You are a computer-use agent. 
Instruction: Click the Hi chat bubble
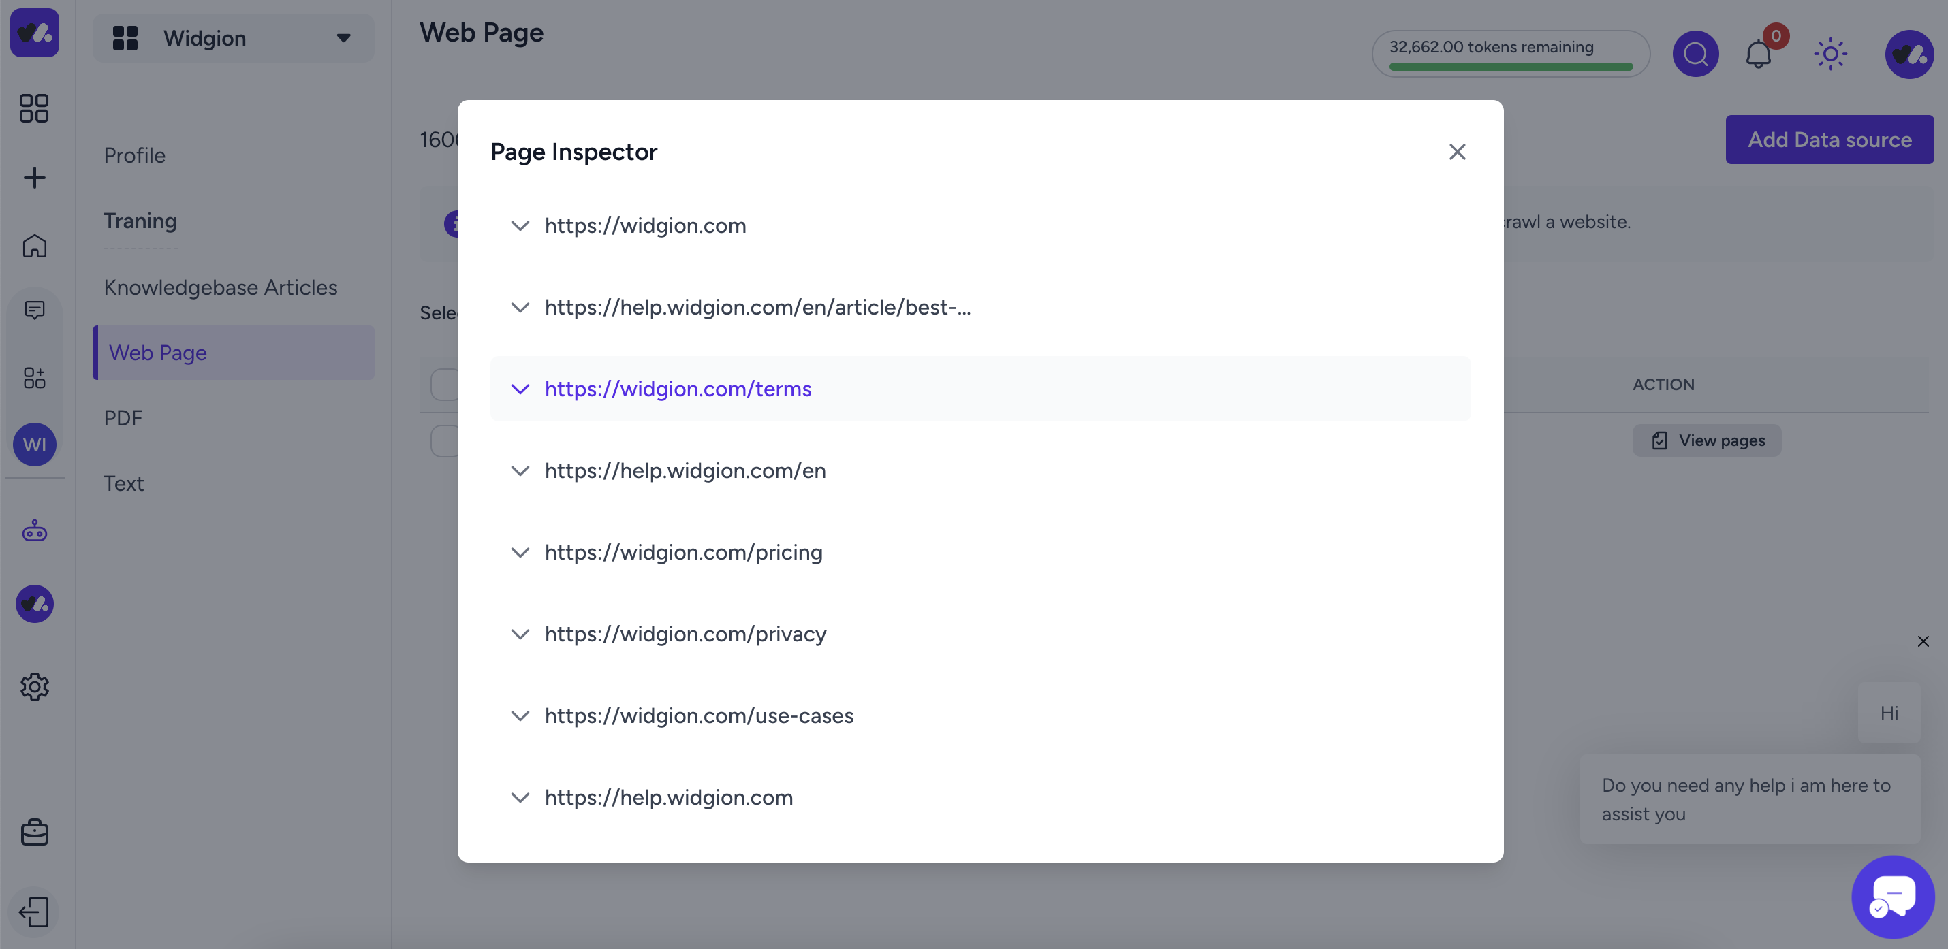pyautogui.click(x=1888, y=713)
